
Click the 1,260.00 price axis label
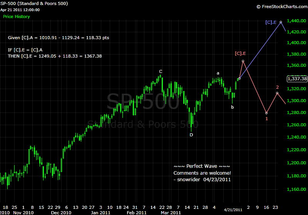tap(296, 125)
